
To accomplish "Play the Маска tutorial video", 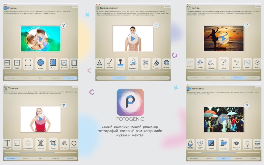I will coord(41,39).
